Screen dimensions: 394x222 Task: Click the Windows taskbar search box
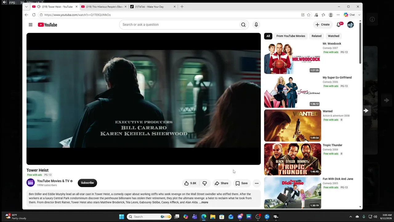click(x=149, y=217)
